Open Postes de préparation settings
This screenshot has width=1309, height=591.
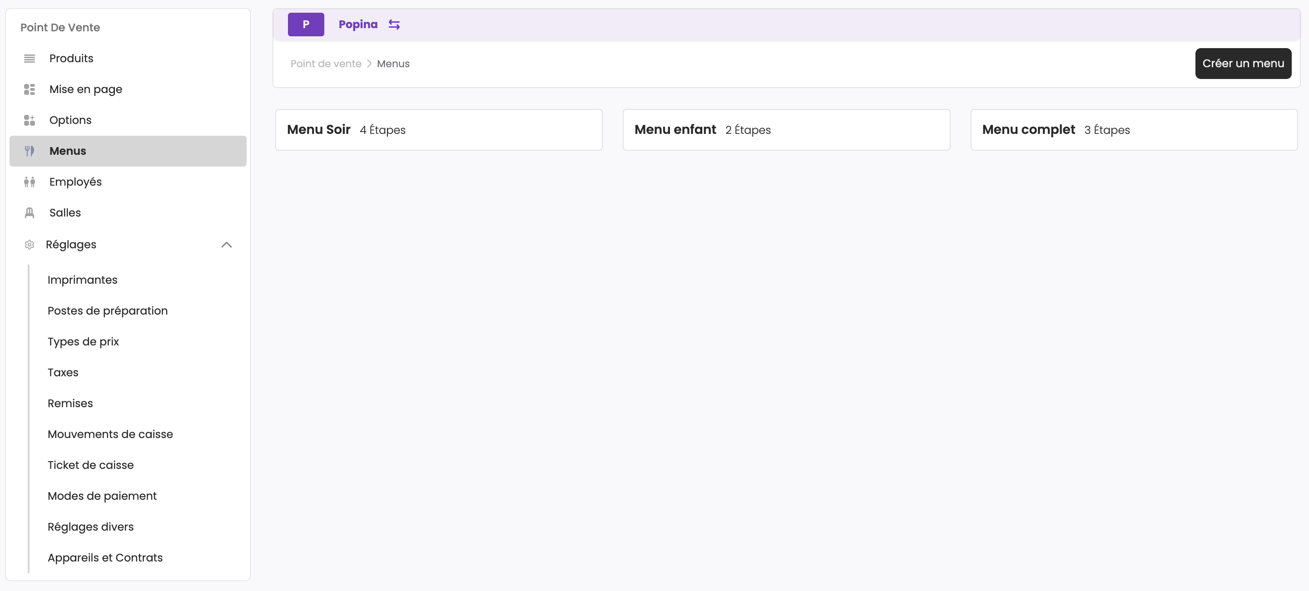[x=108, y=311]
